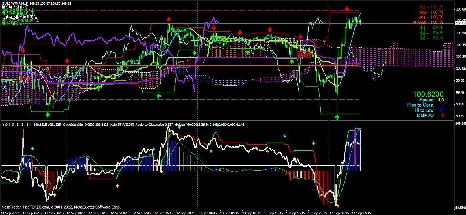Click the 12 Sep 00:15 time label
466x215 pixels.
point(76,213)
